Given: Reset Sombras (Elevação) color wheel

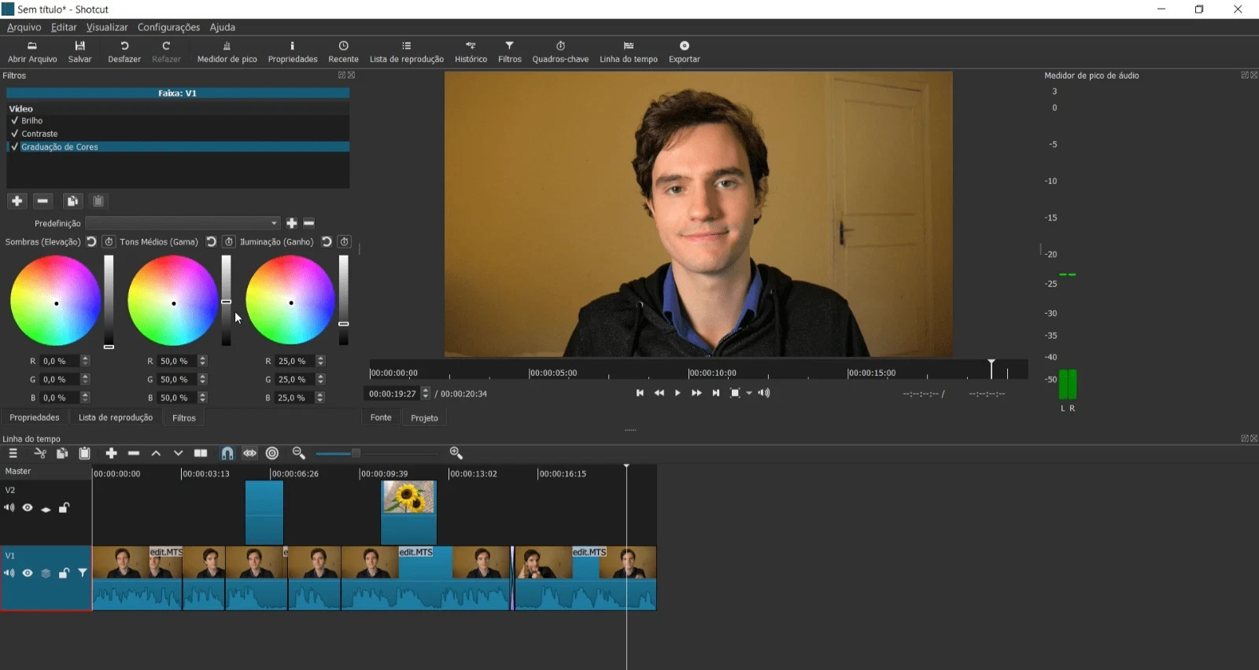Looking at the screenshot, I should (x=91, y=241).
